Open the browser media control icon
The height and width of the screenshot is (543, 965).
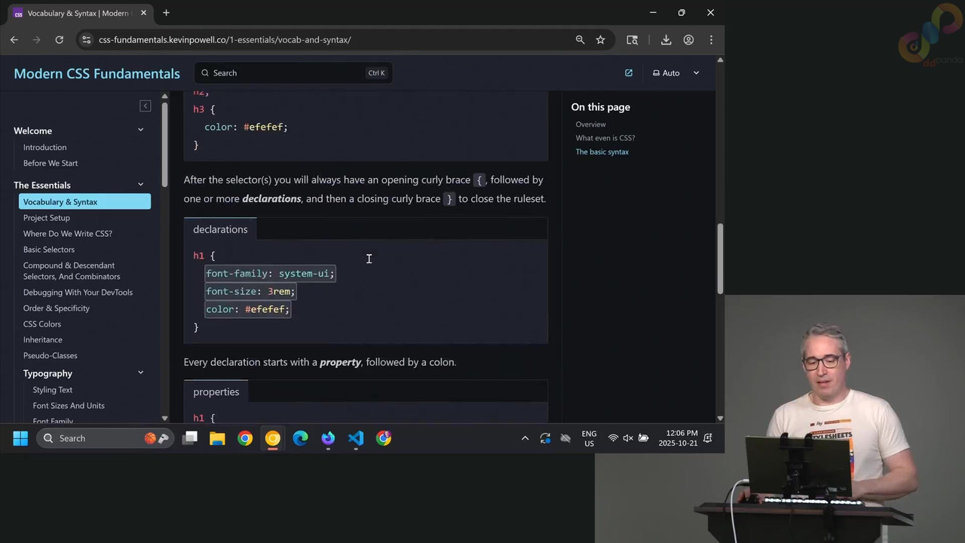(x=633, y=40)
